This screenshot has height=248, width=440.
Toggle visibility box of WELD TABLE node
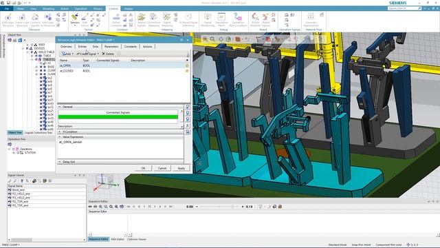32,52
